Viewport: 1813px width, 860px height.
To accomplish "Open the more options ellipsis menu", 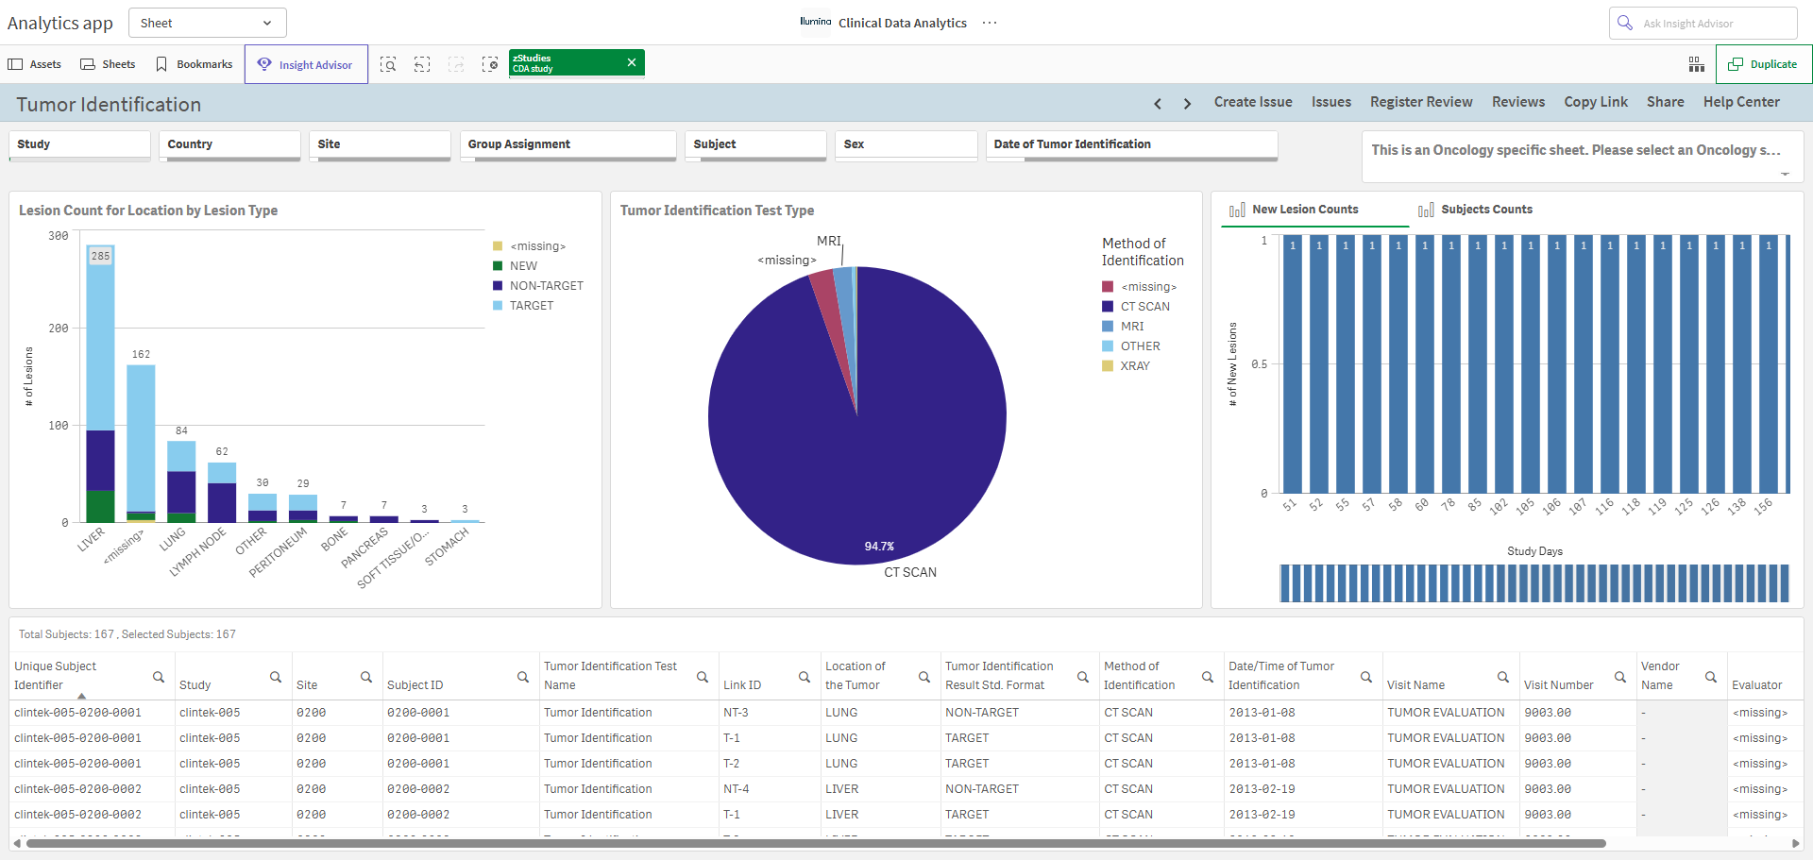I will click(x=990, y=23).
